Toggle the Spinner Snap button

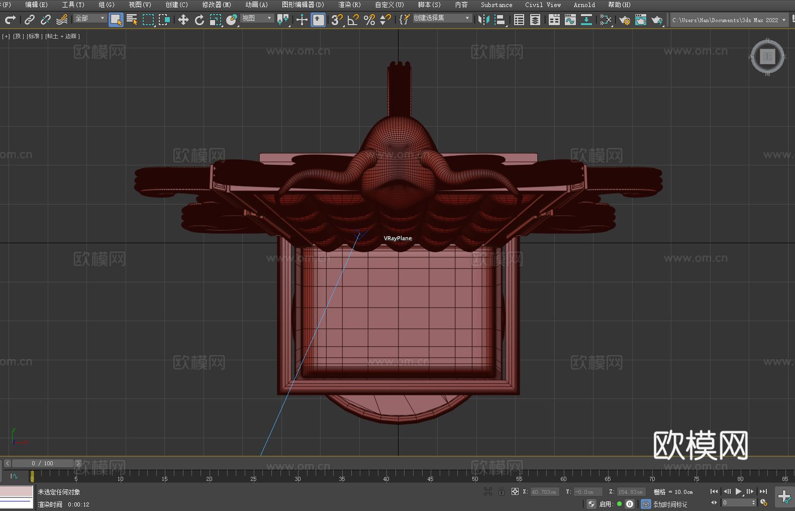[385, 20]
